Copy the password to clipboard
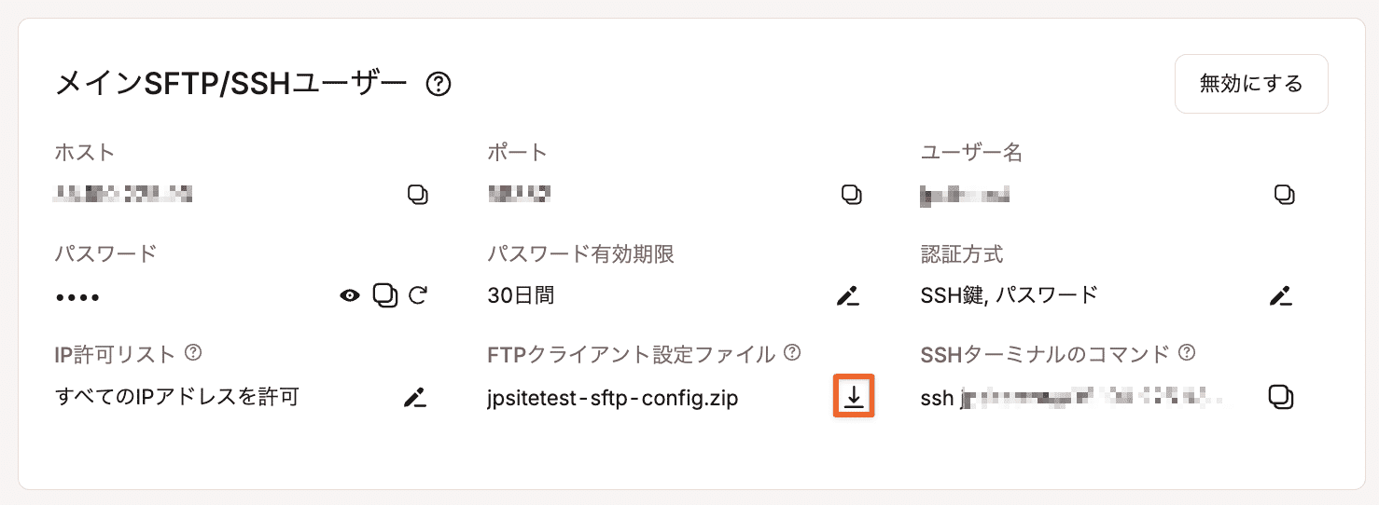 pyautogui.click(x=384, y=295)
